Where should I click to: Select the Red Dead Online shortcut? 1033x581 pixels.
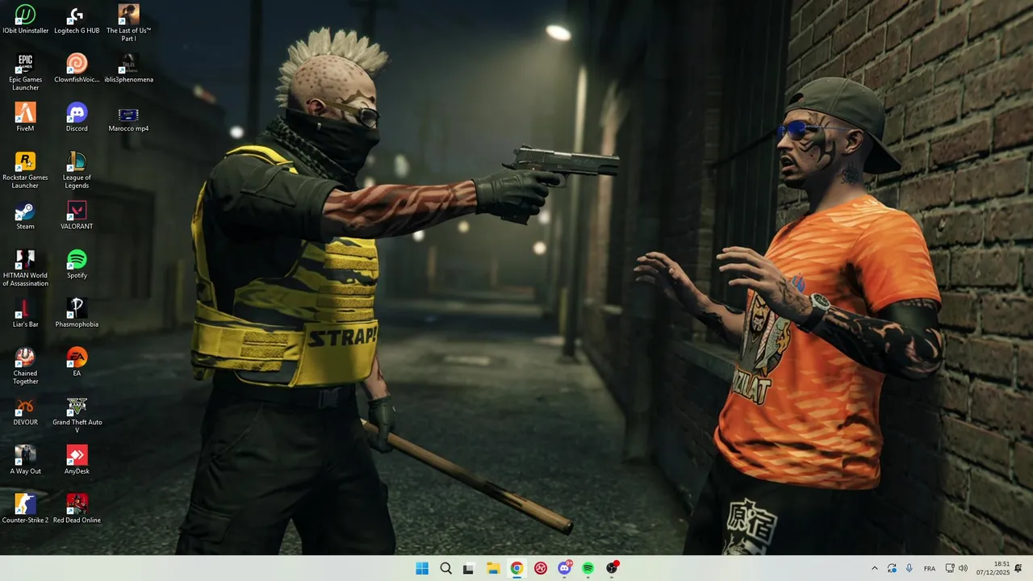pos(77,509)
